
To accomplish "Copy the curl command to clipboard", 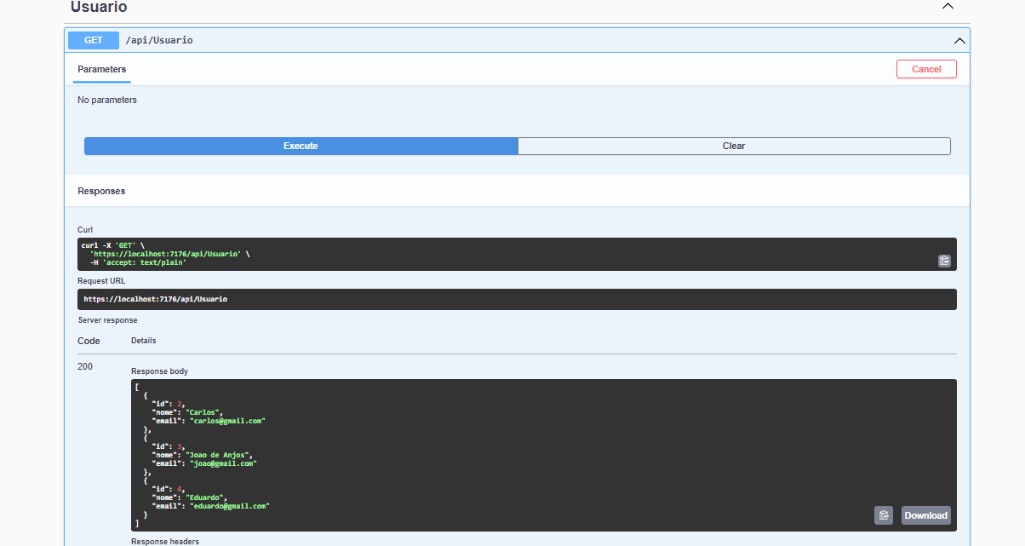I will coord(944,261).
